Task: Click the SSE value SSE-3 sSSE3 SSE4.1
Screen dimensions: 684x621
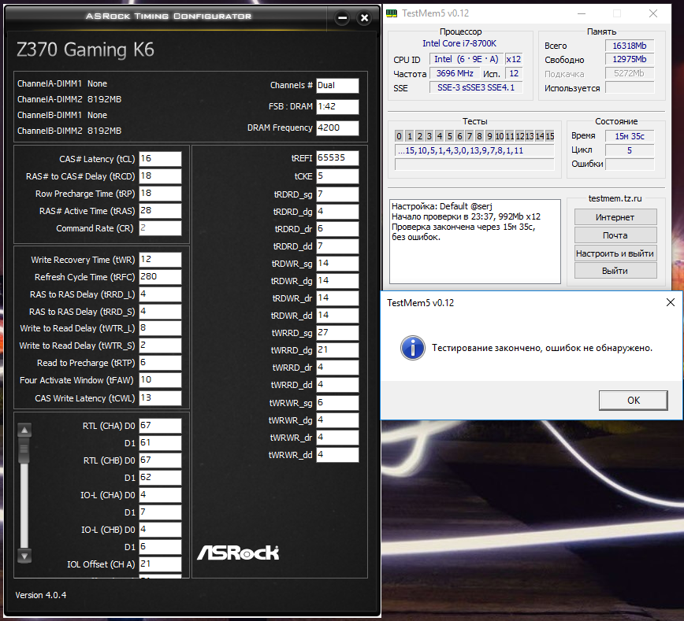Action: [476, 87]
